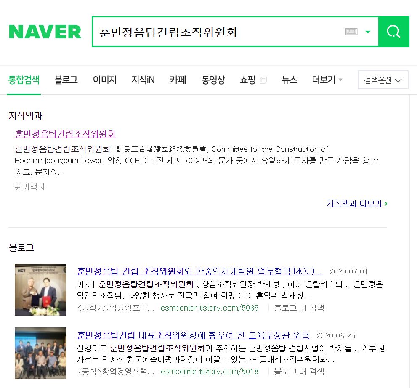Click the group photo blog thumbnail
This screenshot has width=417, height=388.
coord(40,353)
